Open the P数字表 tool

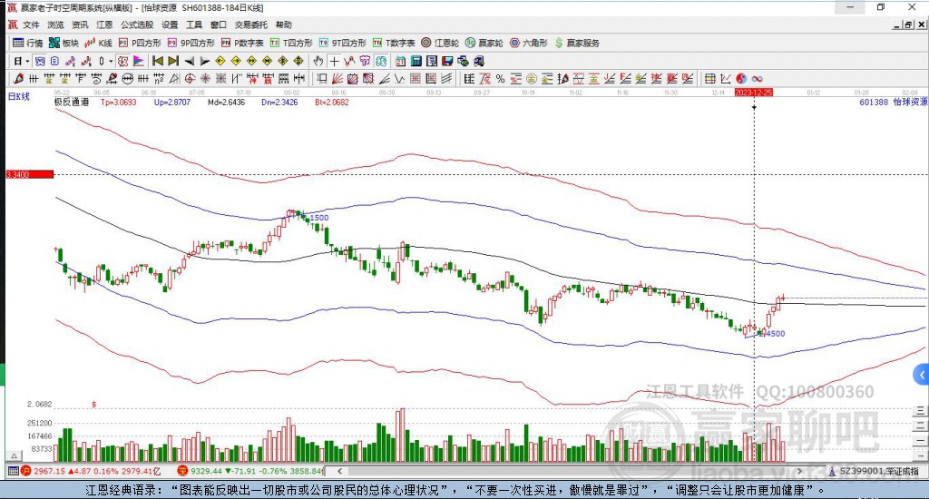(x=242, y=43)
